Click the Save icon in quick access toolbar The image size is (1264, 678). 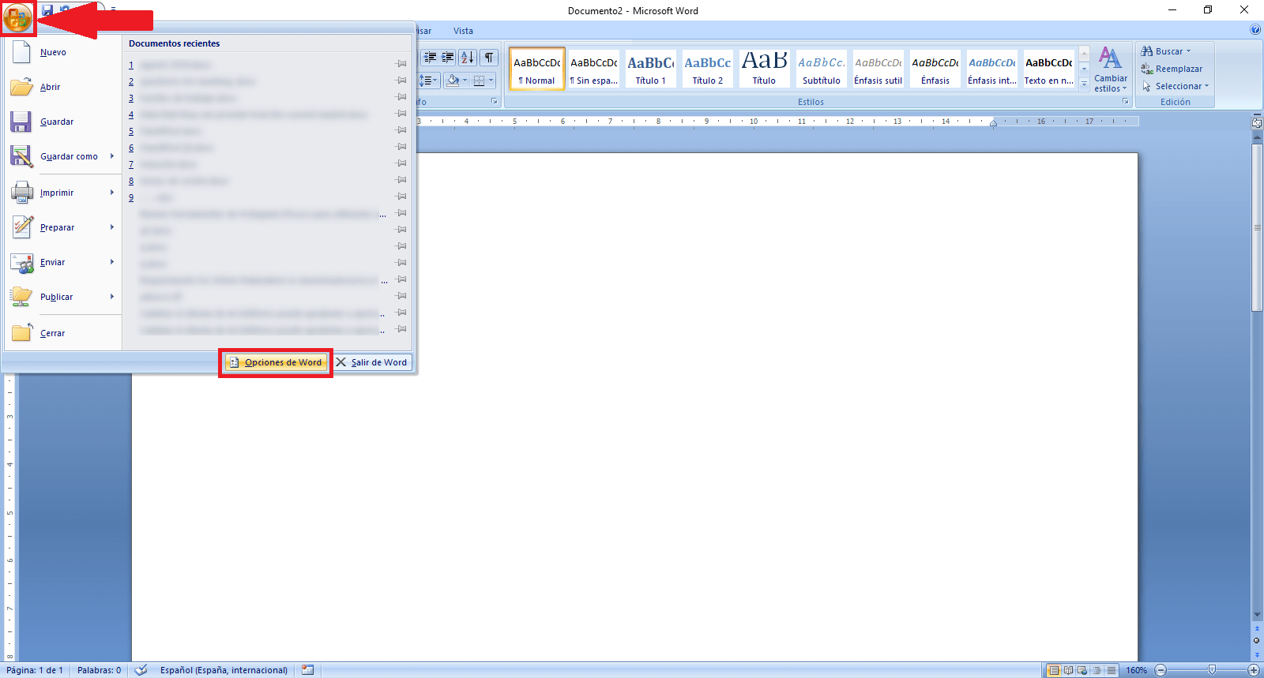coord(47,10)
